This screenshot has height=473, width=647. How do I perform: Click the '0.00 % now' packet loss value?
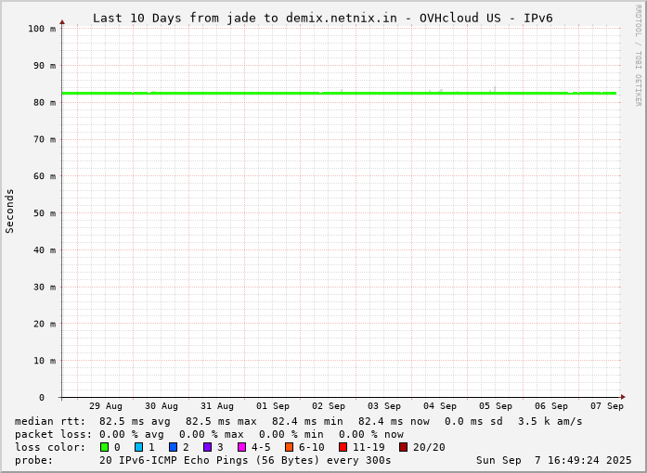click(x=371, y=434)
